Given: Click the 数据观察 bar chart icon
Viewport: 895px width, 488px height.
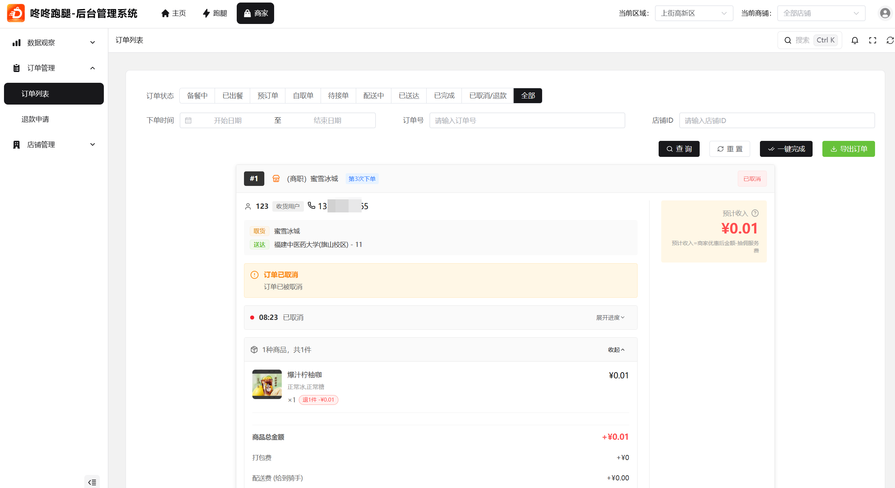Looking at the screenshot, I should click(16, 42).
